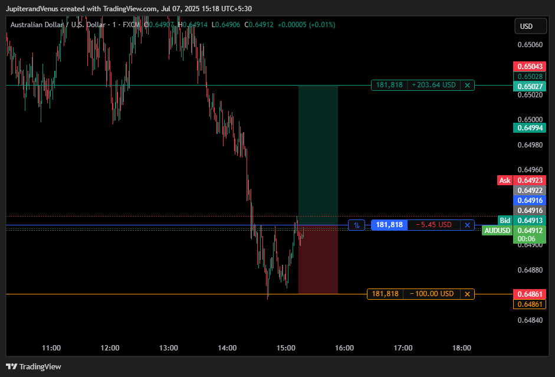Viewport: 555px width, 377px height.
Task: Click the stop-loss −100.00 USD label
Action: coord(432,294)
